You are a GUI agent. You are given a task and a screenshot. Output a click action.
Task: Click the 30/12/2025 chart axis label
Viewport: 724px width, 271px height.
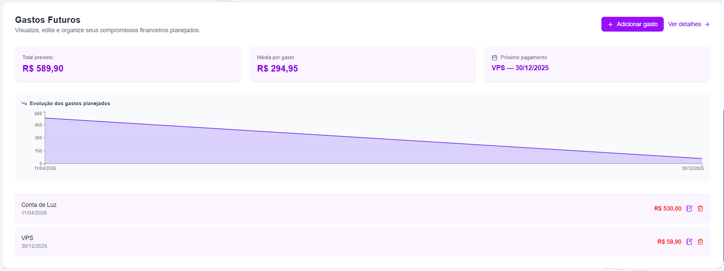pyautogui.click(x=692, y=168)
